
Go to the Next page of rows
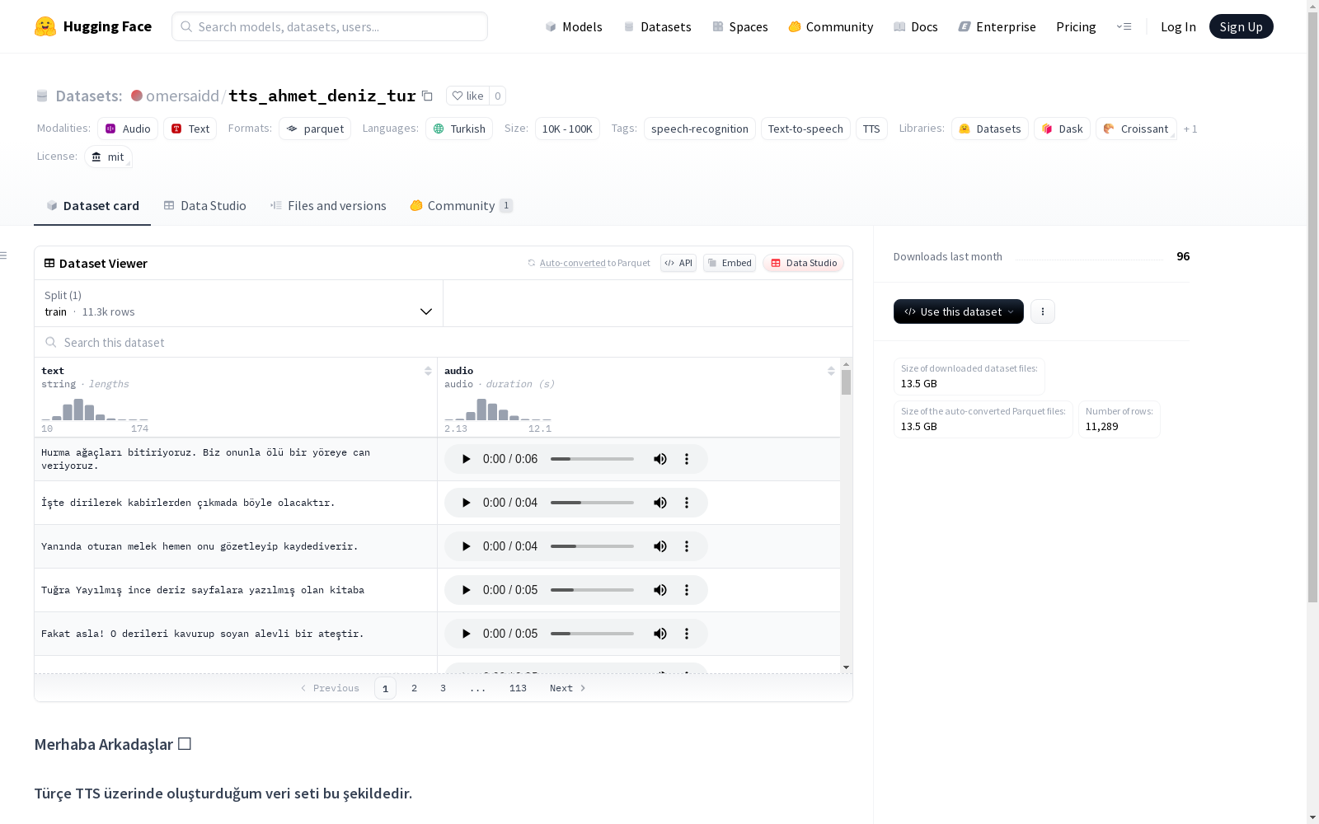567,688
